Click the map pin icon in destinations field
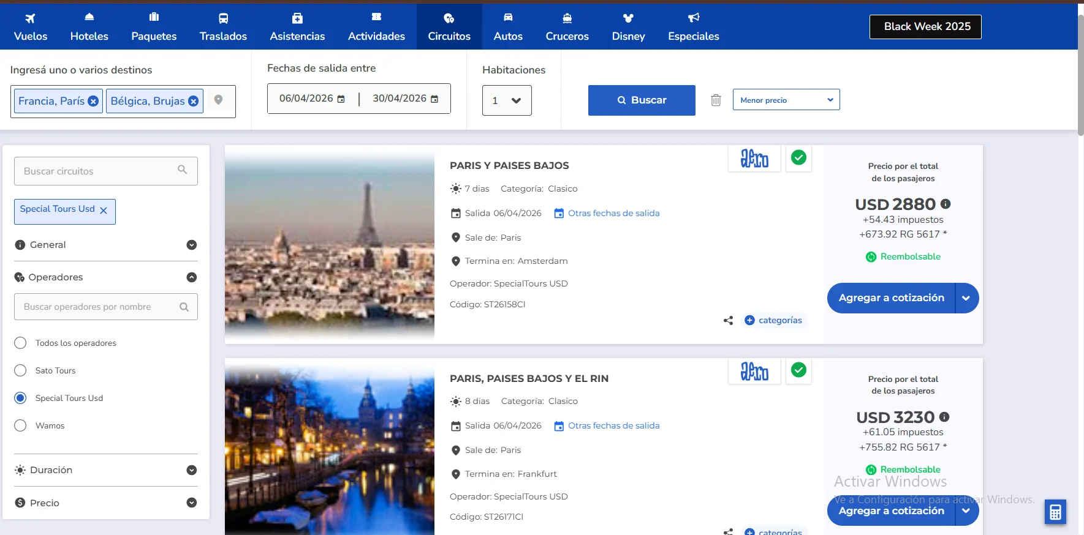 point(218,100)
